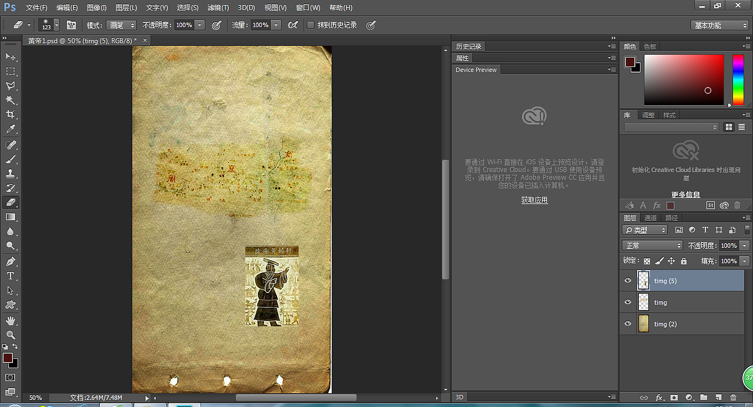Select the Eyedropper tool
The height and width of the screenshot is (407, 753).
point(11,129)
